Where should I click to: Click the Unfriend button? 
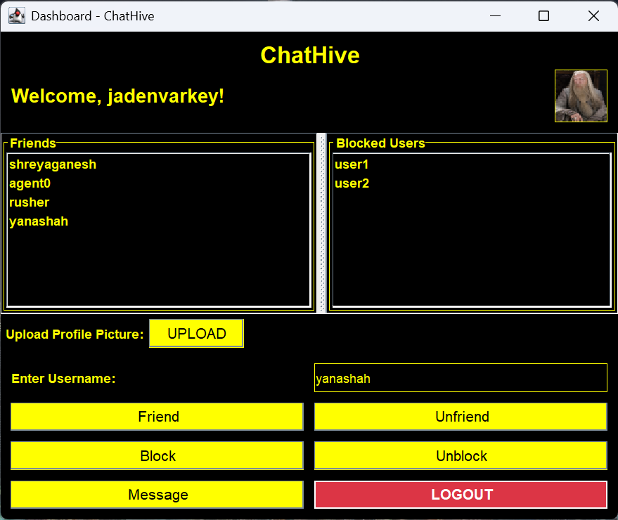pos(460,417)
